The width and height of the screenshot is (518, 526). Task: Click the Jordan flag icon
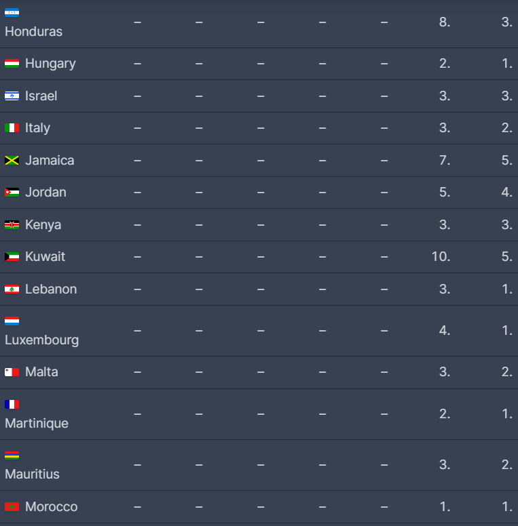pyautogui.click(x=12, y=193)
